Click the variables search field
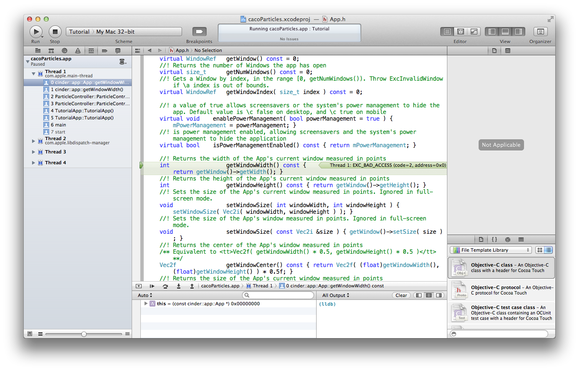Screen dimensions: 579x371 pyautogui.click(x=278, y=295)
